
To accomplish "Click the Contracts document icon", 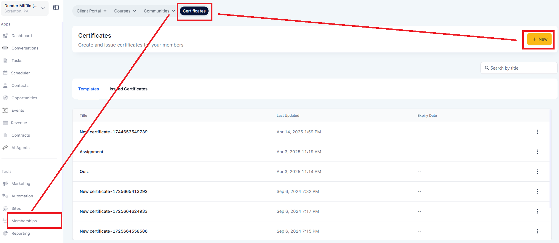I will [5, 135].
